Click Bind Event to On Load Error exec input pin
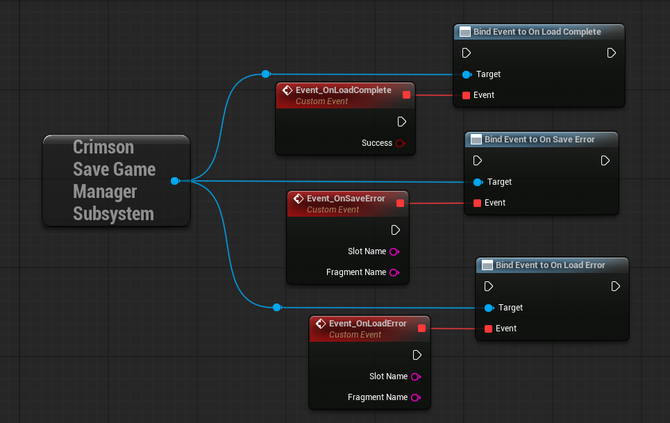This screenshot has height=423, width=670. tap(489, 286)
